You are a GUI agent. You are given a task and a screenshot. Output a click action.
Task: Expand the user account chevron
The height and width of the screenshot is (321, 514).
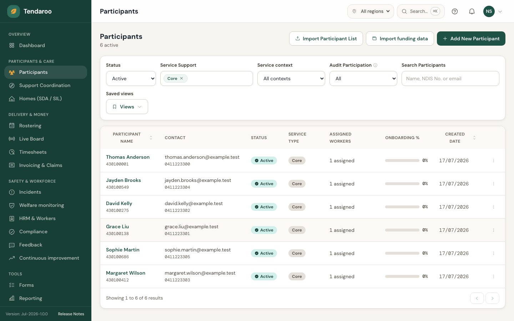pyautogui.click(x=500, y=11)
